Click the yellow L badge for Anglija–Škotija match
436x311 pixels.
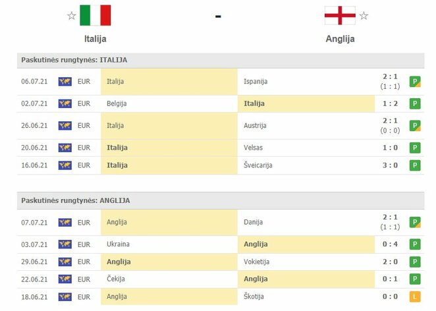point(415,297)
